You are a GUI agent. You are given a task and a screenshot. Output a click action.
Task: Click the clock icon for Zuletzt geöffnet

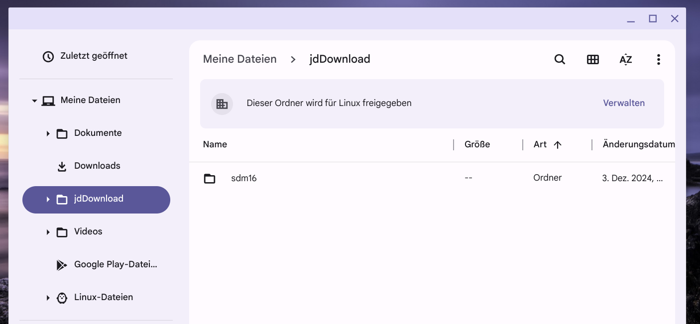click(48, 56)
